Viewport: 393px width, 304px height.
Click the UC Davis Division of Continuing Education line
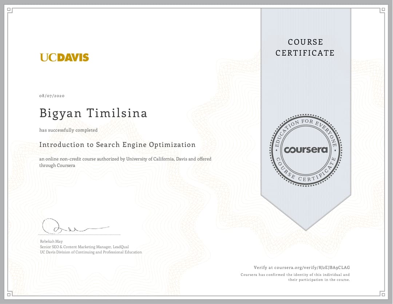91,252
